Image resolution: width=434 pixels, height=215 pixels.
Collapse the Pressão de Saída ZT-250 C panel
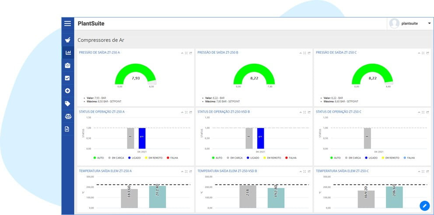[x=419, y=53]
